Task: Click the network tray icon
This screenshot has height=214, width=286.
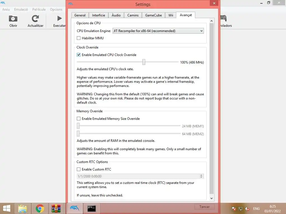Action: coord(240,209)
